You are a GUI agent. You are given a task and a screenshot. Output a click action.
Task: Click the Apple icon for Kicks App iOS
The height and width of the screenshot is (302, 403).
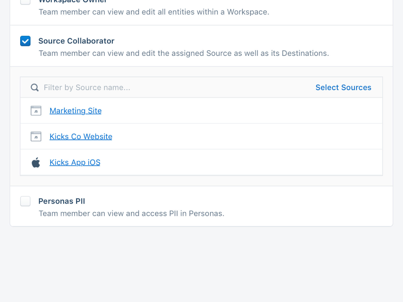coord(36,163)
